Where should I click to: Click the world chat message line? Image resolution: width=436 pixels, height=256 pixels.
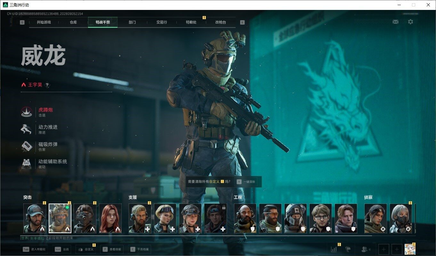(x=47, y=238)
